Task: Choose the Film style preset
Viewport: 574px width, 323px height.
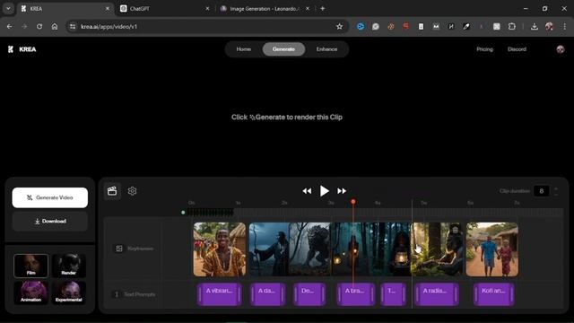Action: pos(30,266)
